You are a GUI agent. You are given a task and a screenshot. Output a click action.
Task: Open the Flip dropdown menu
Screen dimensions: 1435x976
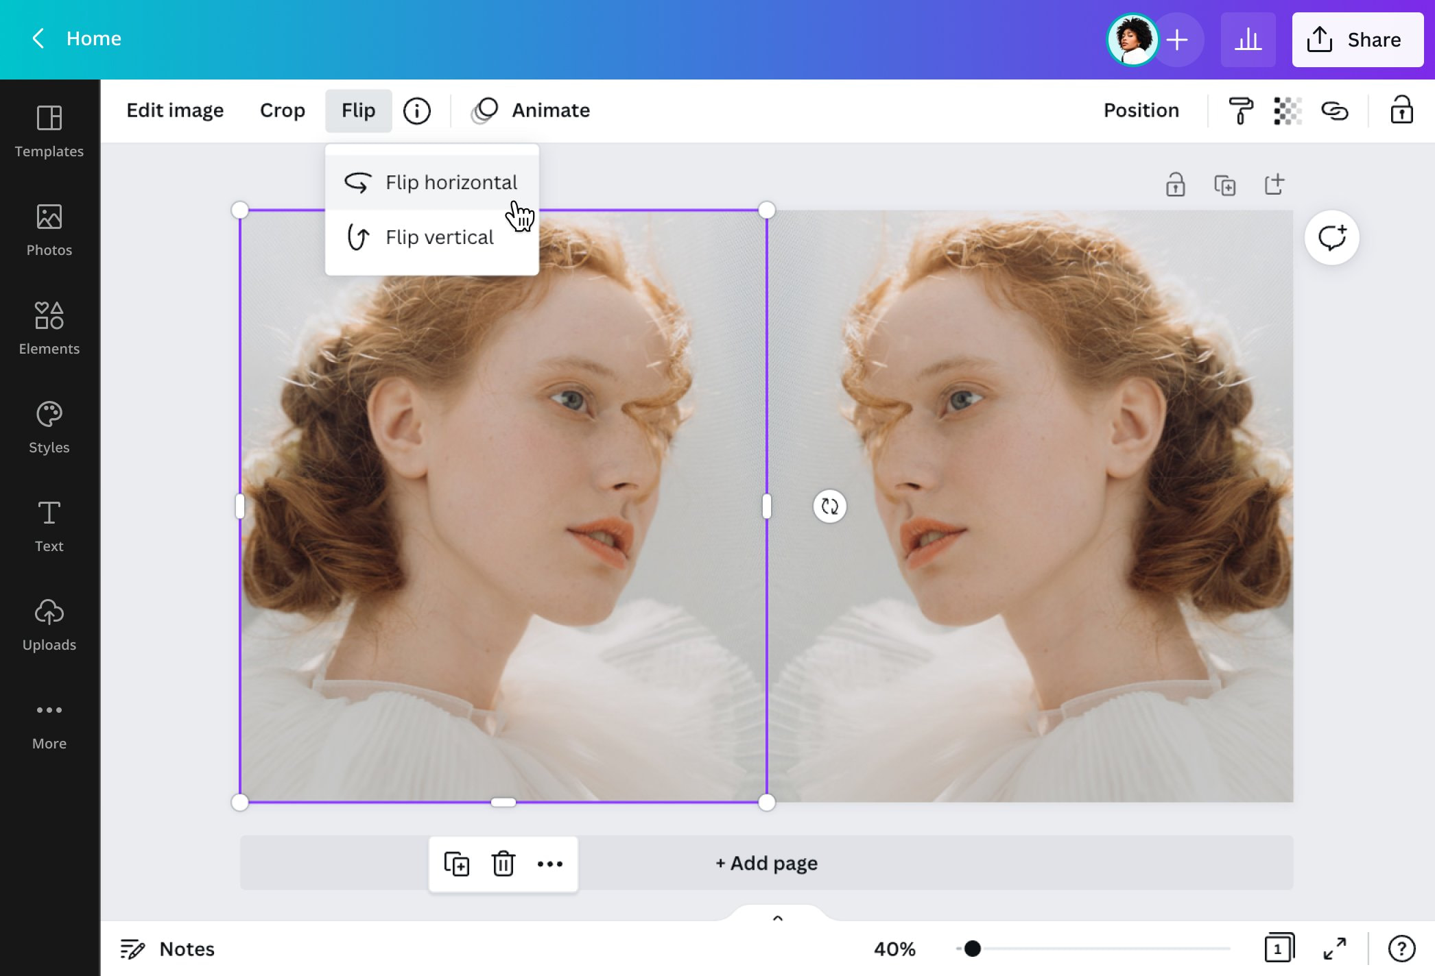point(358,110)
